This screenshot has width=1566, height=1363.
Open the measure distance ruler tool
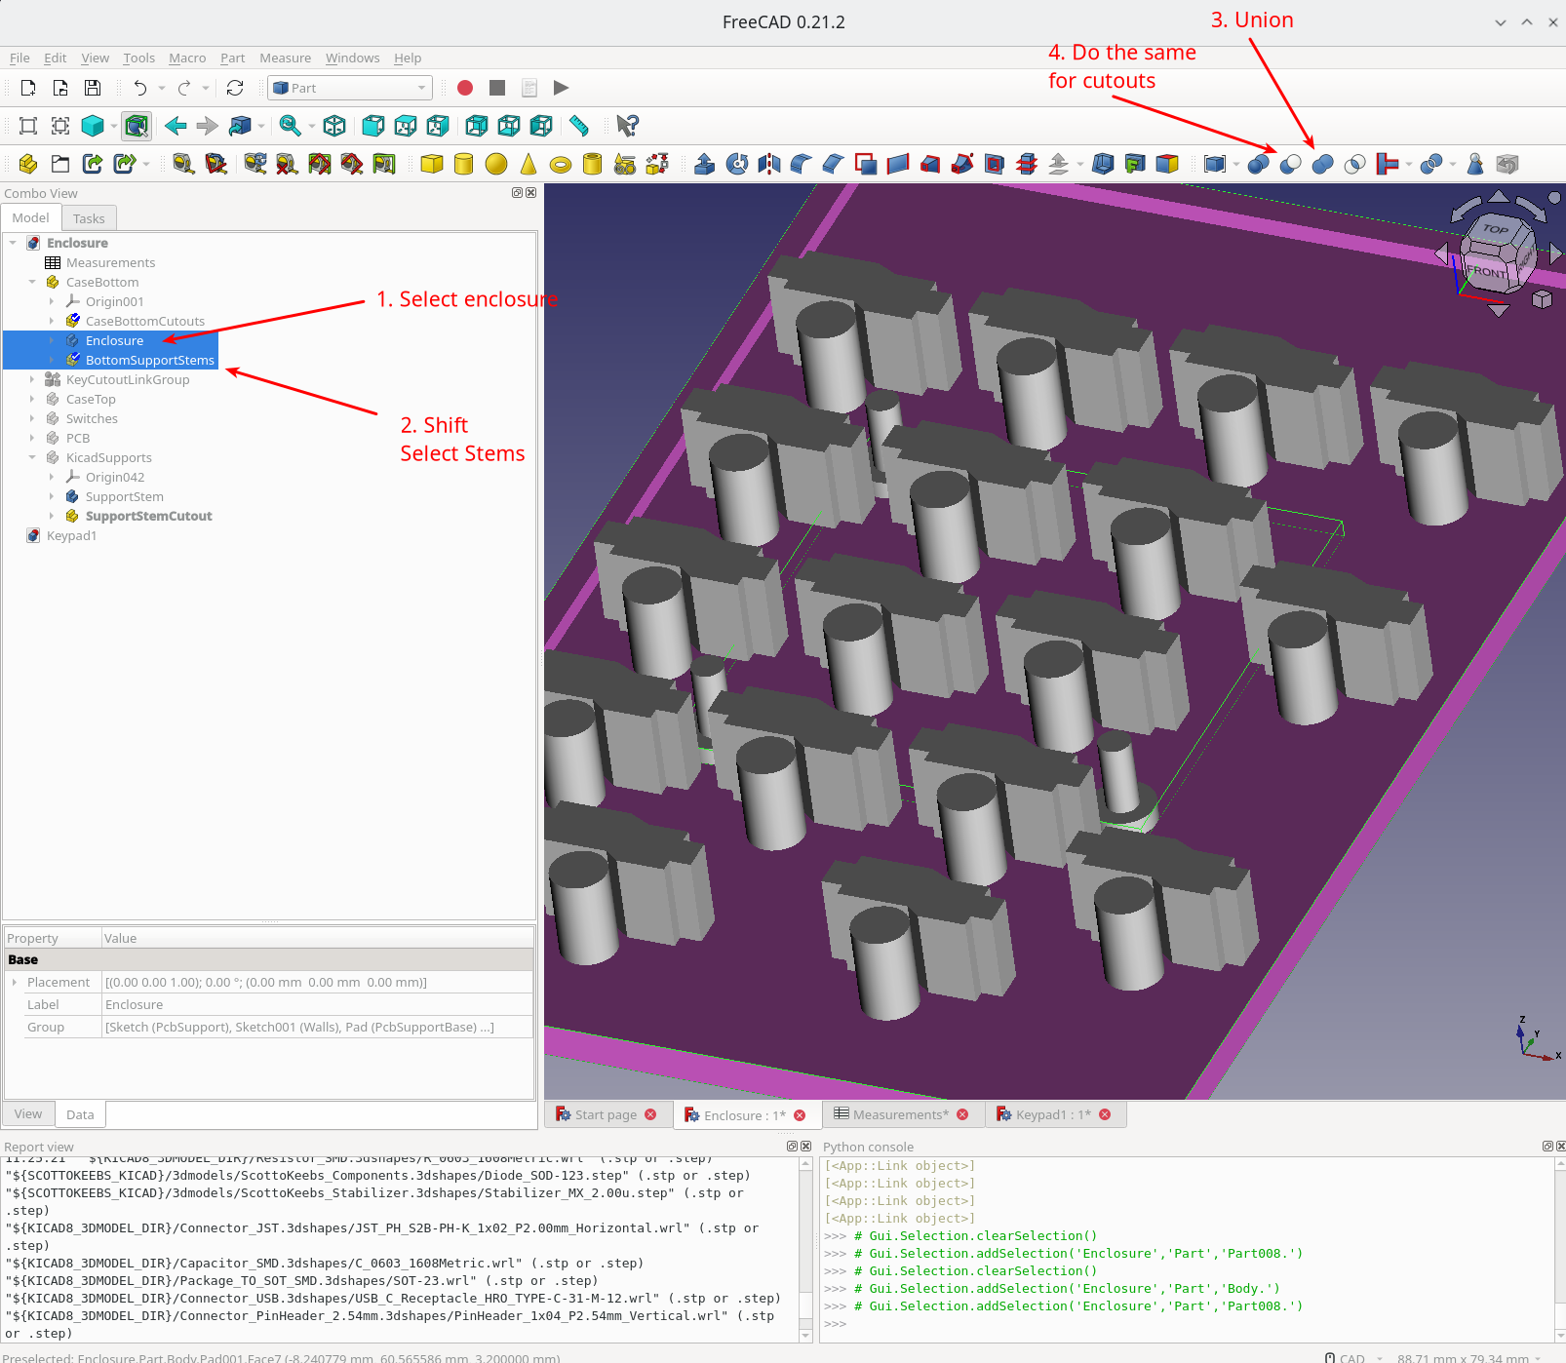(579, 126)
